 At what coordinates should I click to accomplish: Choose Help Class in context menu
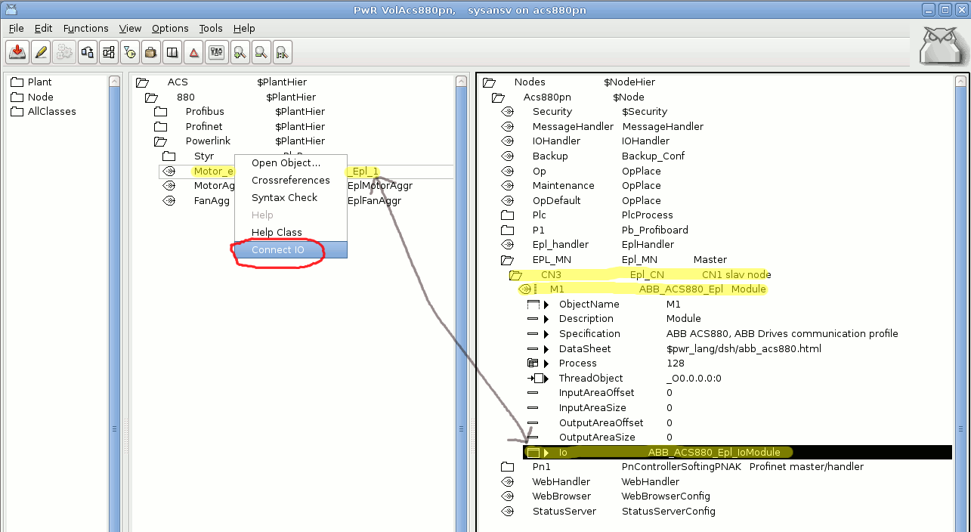pyautogui.click(x=291, y=233)
